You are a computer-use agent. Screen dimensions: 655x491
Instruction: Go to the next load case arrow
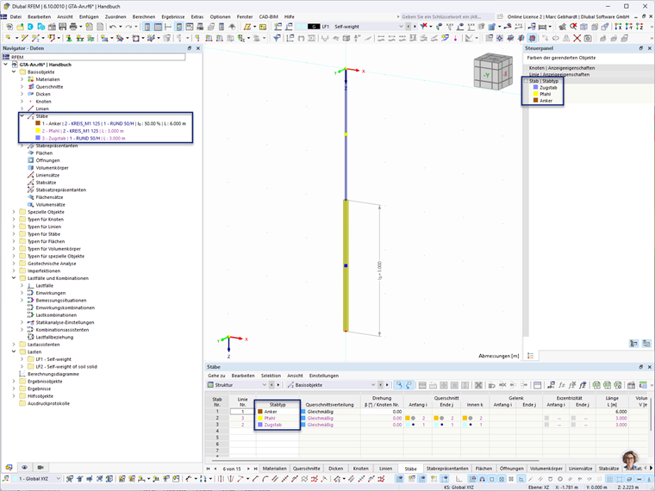click(415, 27)
